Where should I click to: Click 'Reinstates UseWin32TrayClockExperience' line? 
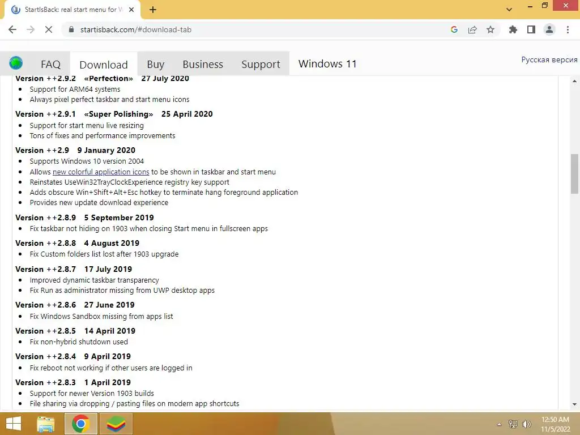129,182
